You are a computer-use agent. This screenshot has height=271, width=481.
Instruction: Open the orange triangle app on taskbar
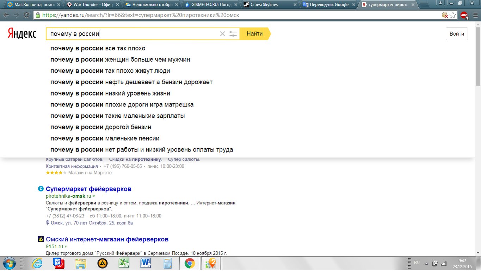[x=102, y=263]
